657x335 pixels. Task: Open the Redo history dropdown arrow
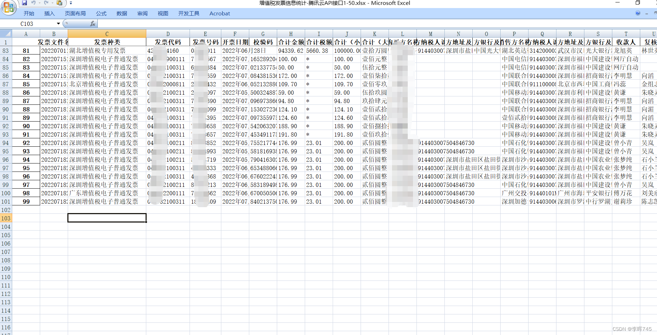point(52,3)
